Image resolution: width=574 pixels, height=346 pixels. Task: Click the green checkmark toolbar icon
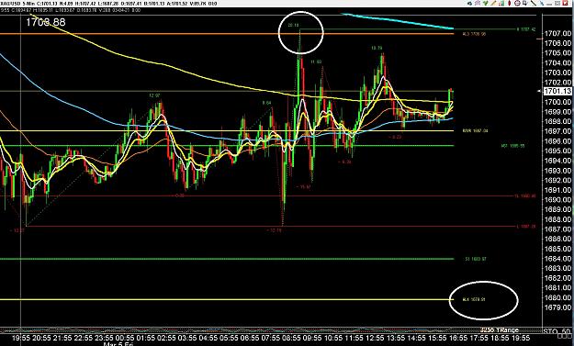pyautogui.click(x=486, y=4)
